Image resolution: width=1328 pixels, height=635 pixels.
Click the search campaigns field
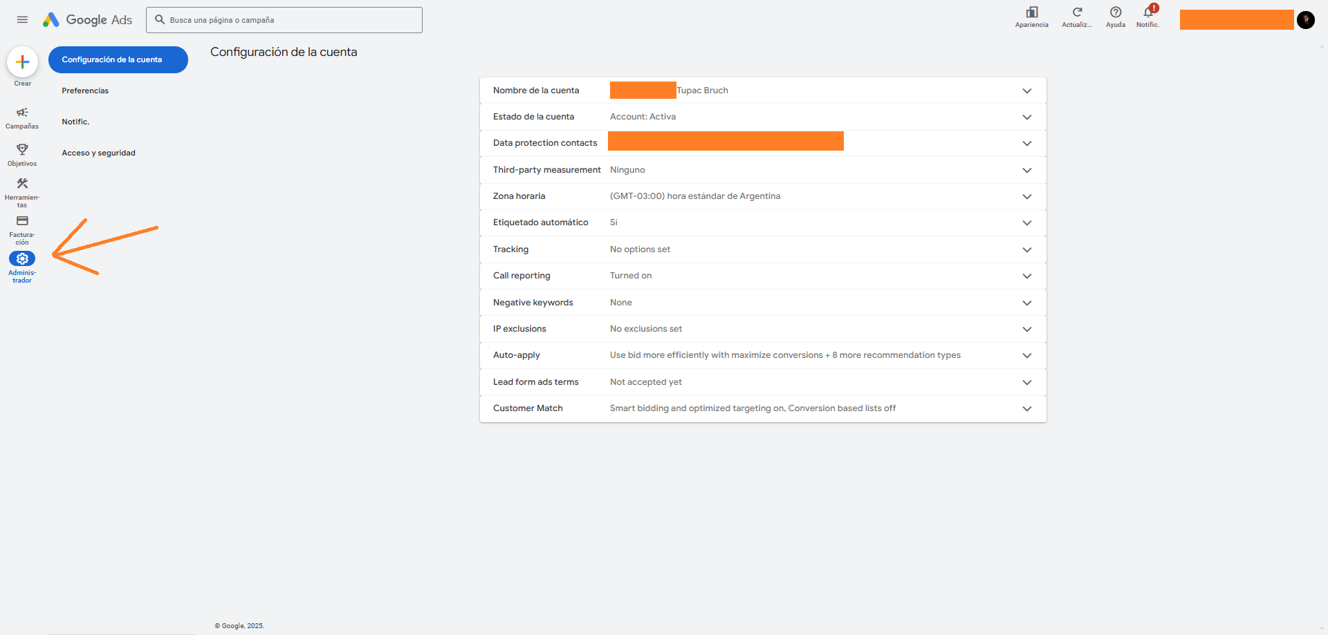tap(284, 20)
